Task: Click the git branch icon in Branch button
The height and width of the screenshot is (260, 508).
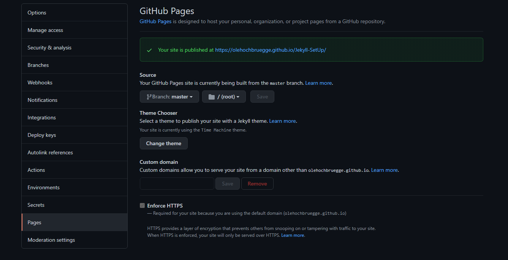Action: pyautogui.click(x=149, y=97)
